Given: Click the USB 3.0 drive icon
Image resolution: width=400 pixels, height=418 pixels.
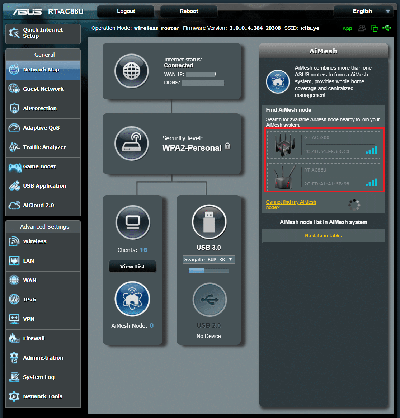Looking at the screenshot, I should tap(209, 222).
